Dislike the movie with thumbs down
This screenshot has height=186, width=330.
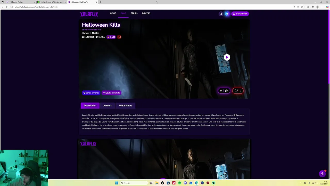(238, 91)
